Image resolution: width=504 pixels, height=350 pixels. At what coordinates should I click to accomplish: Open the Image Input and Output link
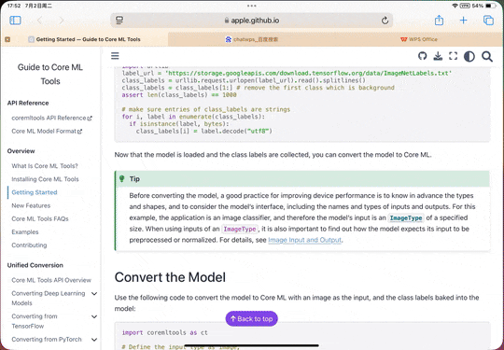pyautogui.click(x=304, y=240)
